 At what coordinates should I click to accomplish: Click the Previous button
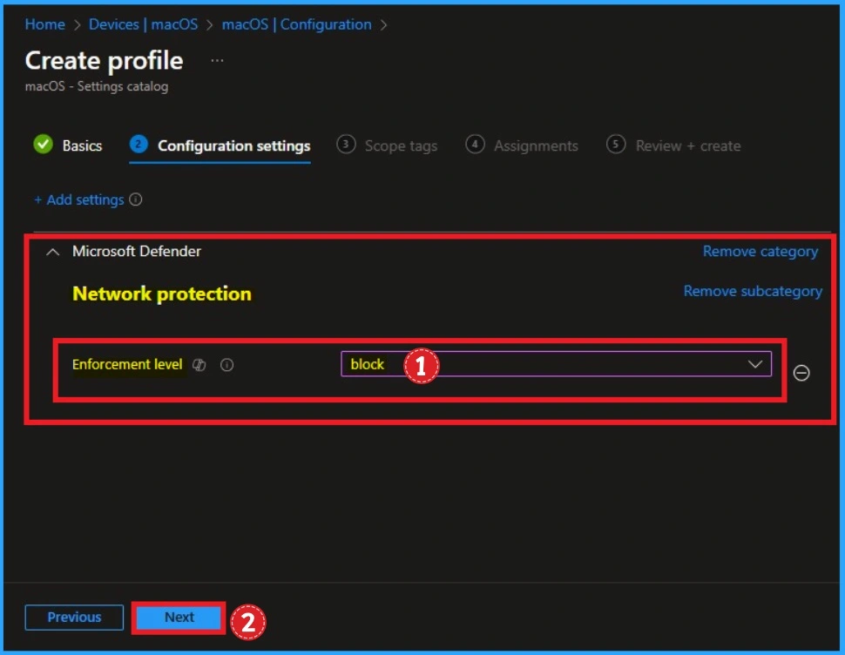[x=74, y=618]
